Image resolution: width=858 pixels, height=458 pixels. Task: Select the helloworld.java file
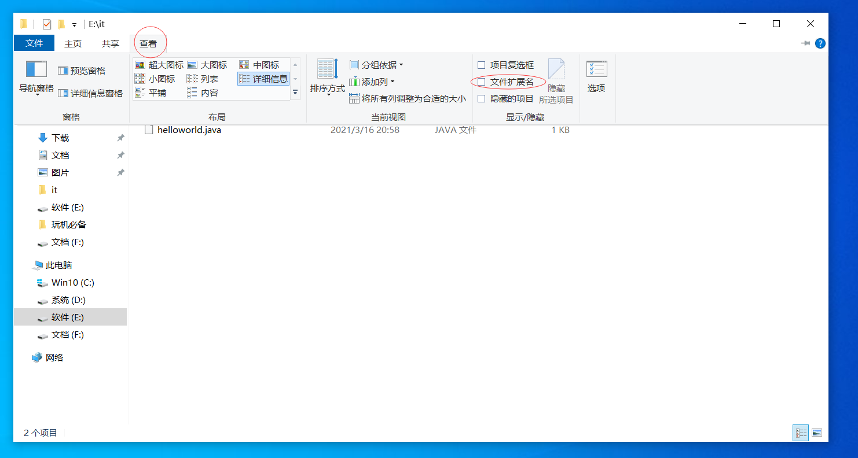point(189,130)
